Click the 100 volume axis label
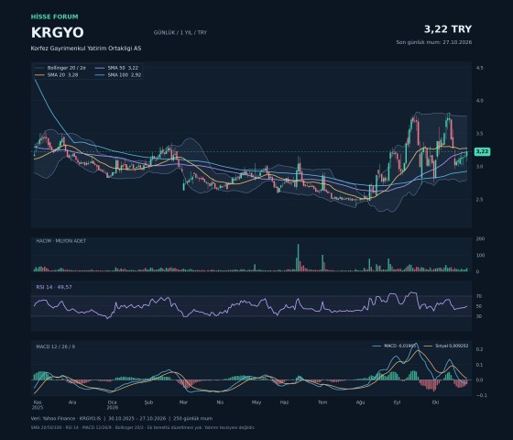Screen dimensions: 513x440 pyautogui.click(x=480, y=255)
